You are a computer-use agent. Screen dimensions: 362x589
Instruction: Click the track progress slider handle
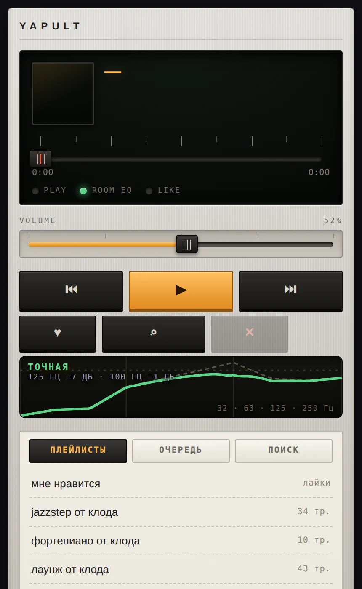(x=40, y=159)
